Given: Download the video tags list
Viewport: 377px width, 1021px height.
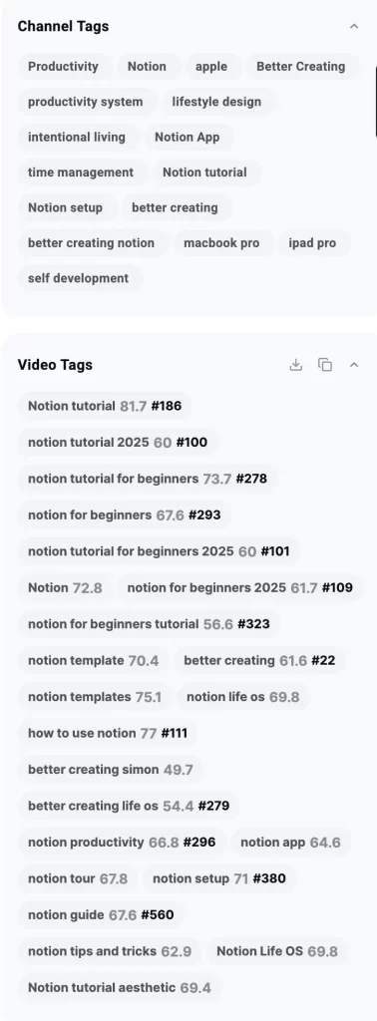Looking at the screenshot, I should [295, 365].
